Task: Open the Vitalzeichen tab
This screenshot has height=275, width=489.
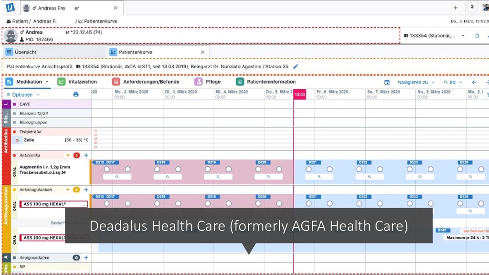Action: click(77, 82)
